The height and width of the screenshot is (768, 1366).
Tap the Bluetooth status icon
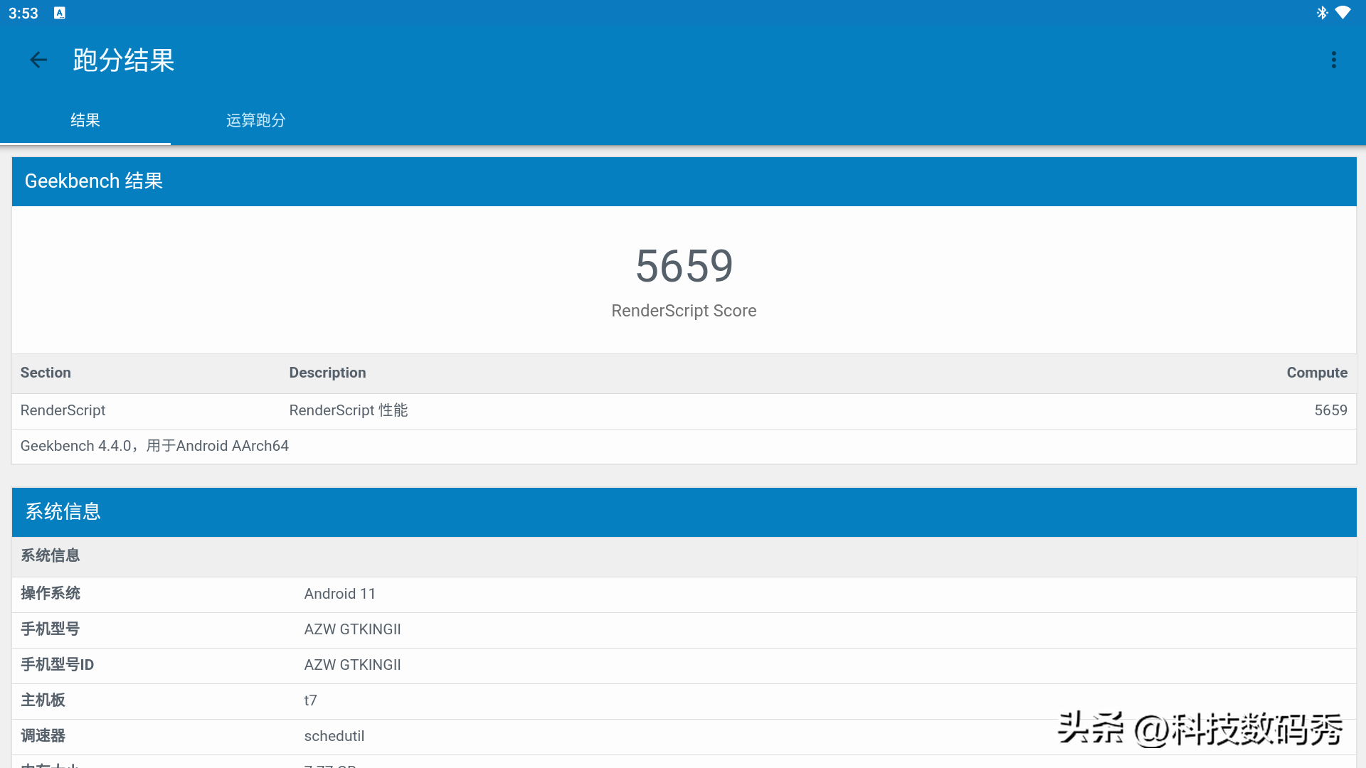pyautogui.click(x=1322, y=13)
